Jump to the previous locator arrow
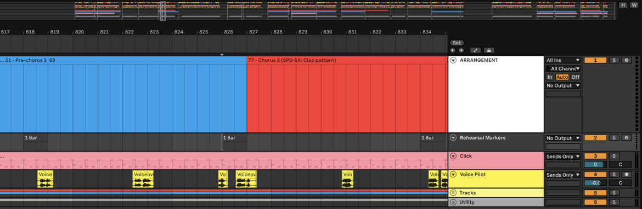The height and width of the screenshot is (209, 642). (453, 50)
